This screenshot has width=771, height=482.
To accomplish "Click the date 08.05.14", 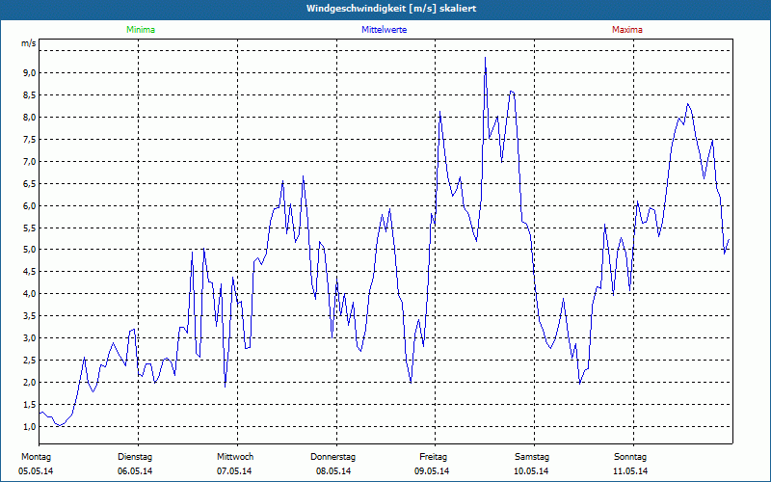I will coord(333,471).
